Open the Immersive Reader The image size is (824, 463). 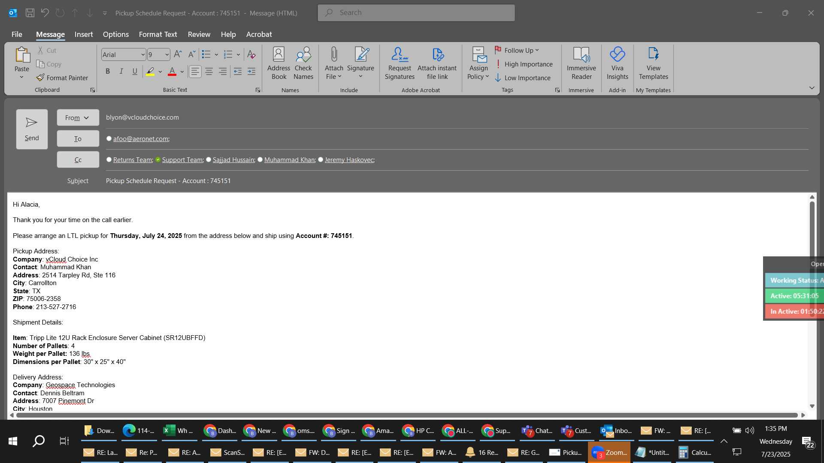pos(581,63)
